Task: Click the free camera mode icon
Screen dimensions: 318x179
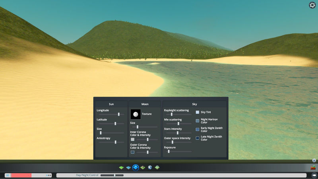Action: pyautogui.click(x=314, y=175)
